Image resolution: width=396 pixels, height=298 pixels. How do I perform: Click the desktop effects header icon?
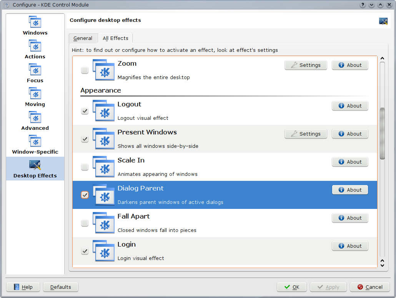pos(383,21)
